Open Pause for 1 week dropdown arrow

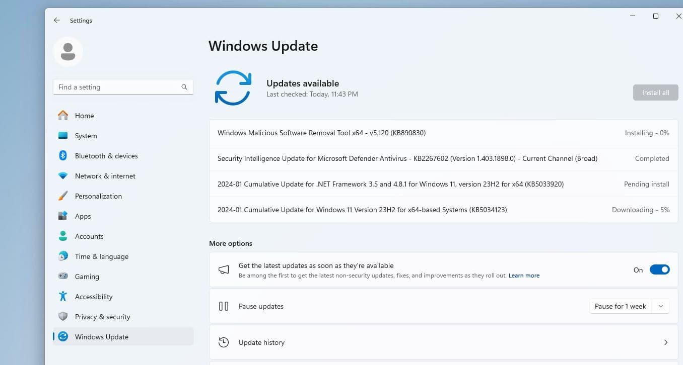(661, 306)
